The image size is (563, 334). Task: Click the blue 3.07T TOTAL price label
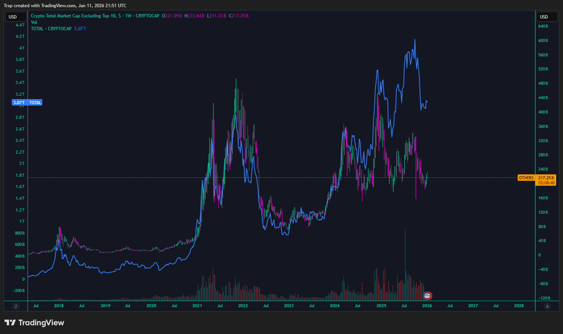[27, 103]
